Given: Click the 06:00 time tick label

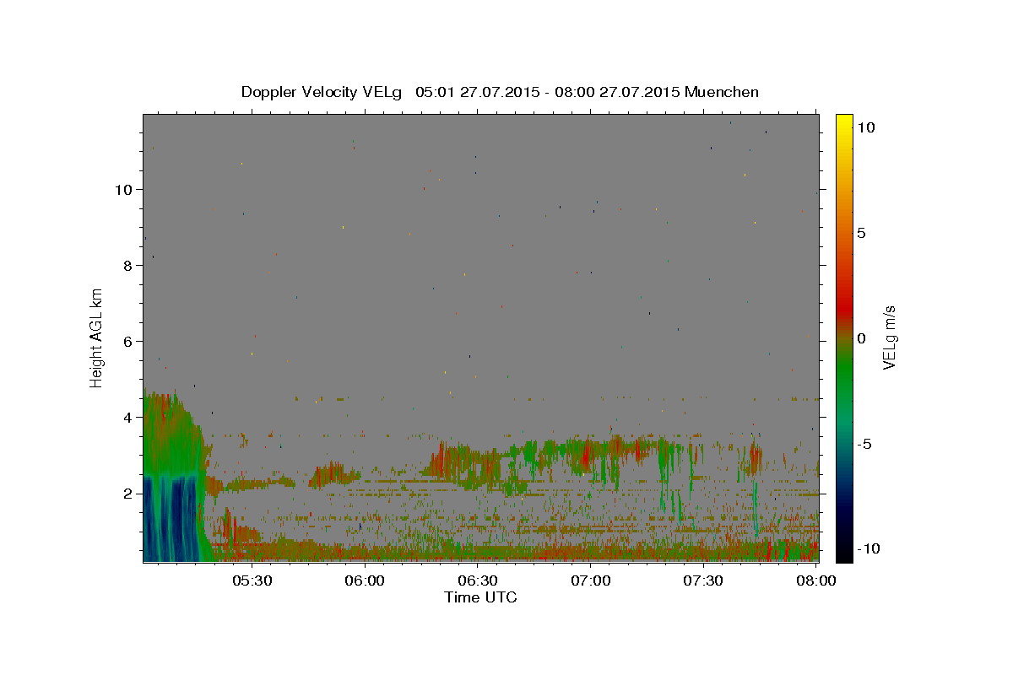Looking at the screenshot, I should coord(365,580).
